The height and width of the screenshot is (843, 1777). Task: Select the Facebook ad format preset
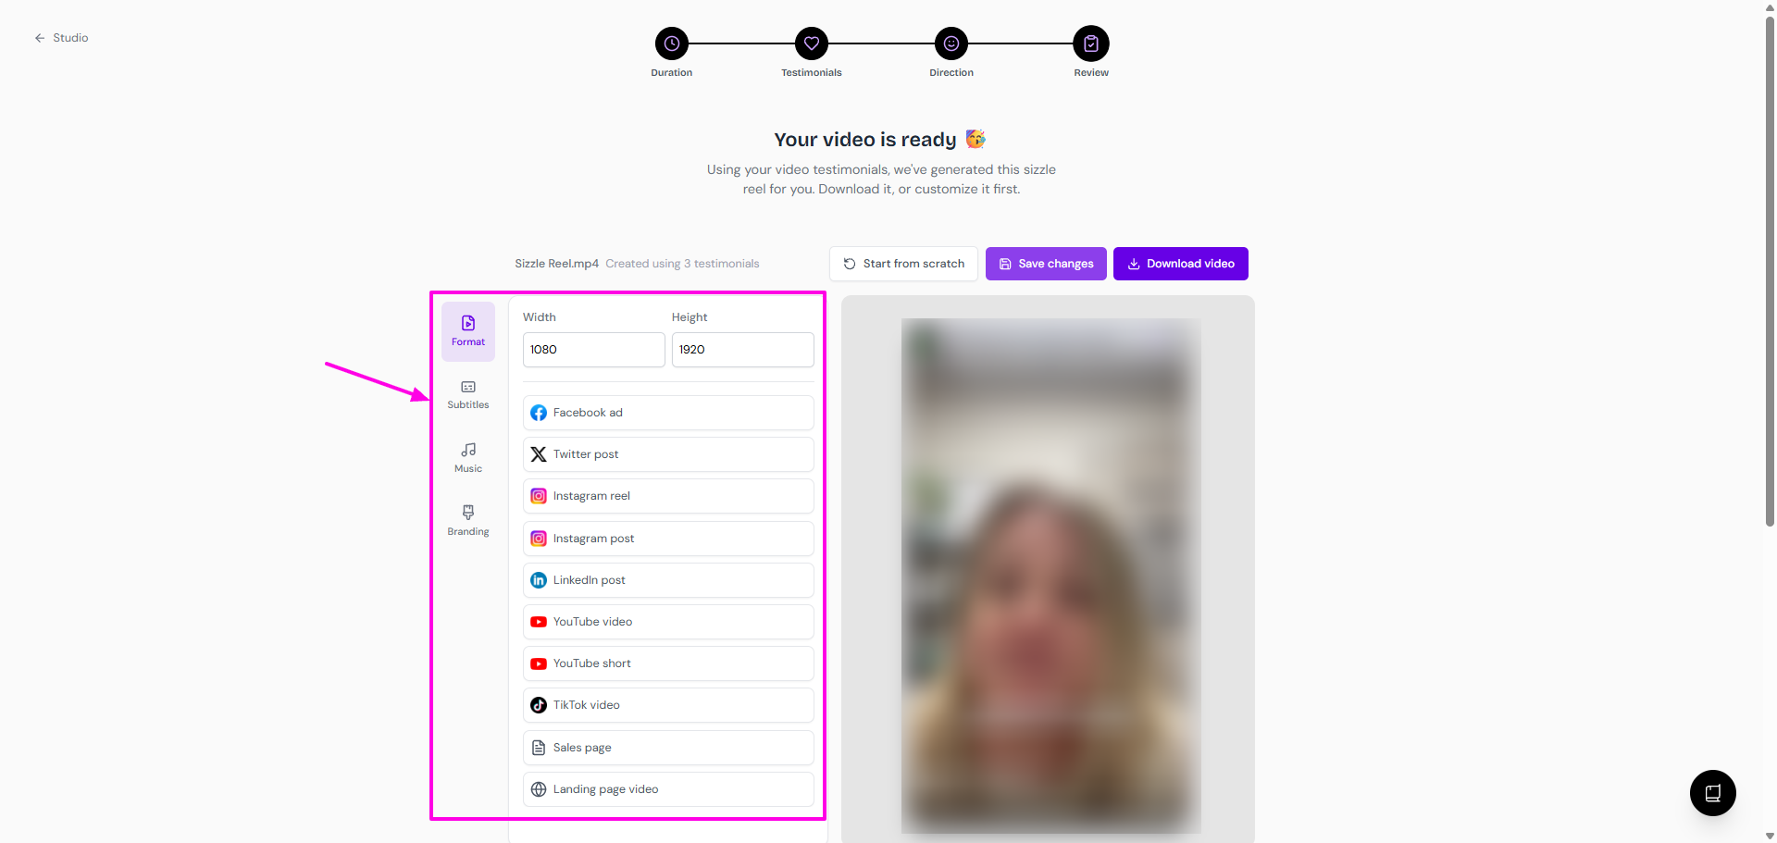[668, 413]
